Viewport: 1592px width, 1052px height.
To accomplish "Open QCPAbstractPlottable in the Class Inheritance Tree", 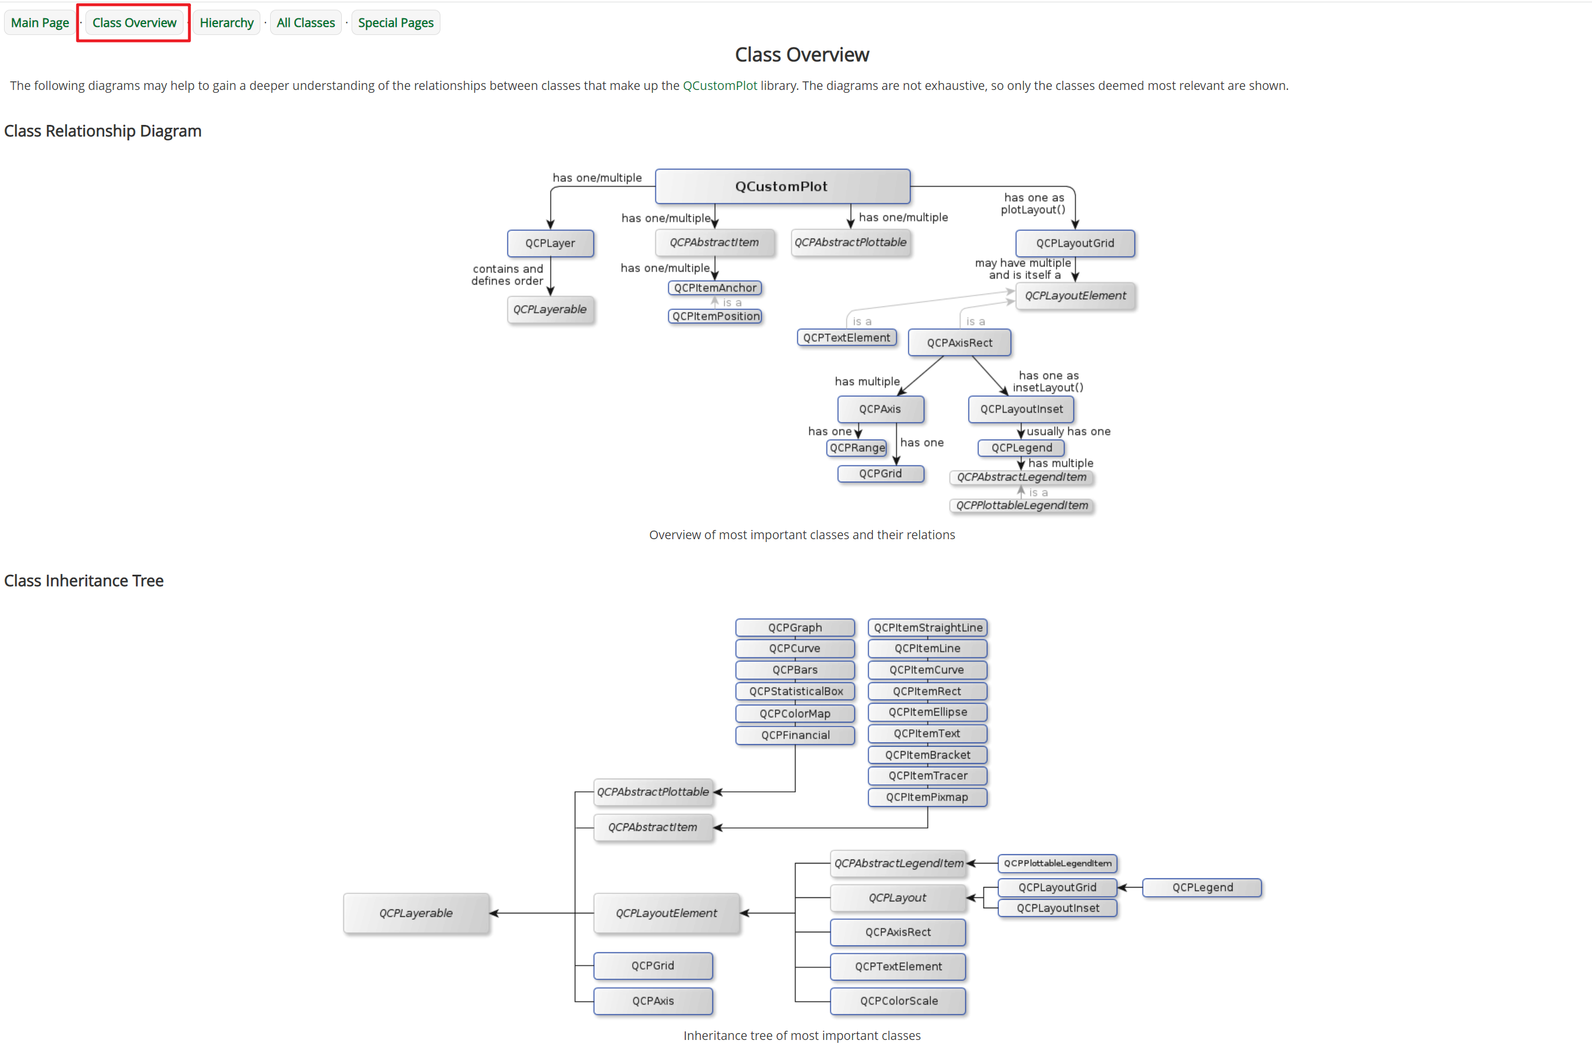I will [653, 792].
